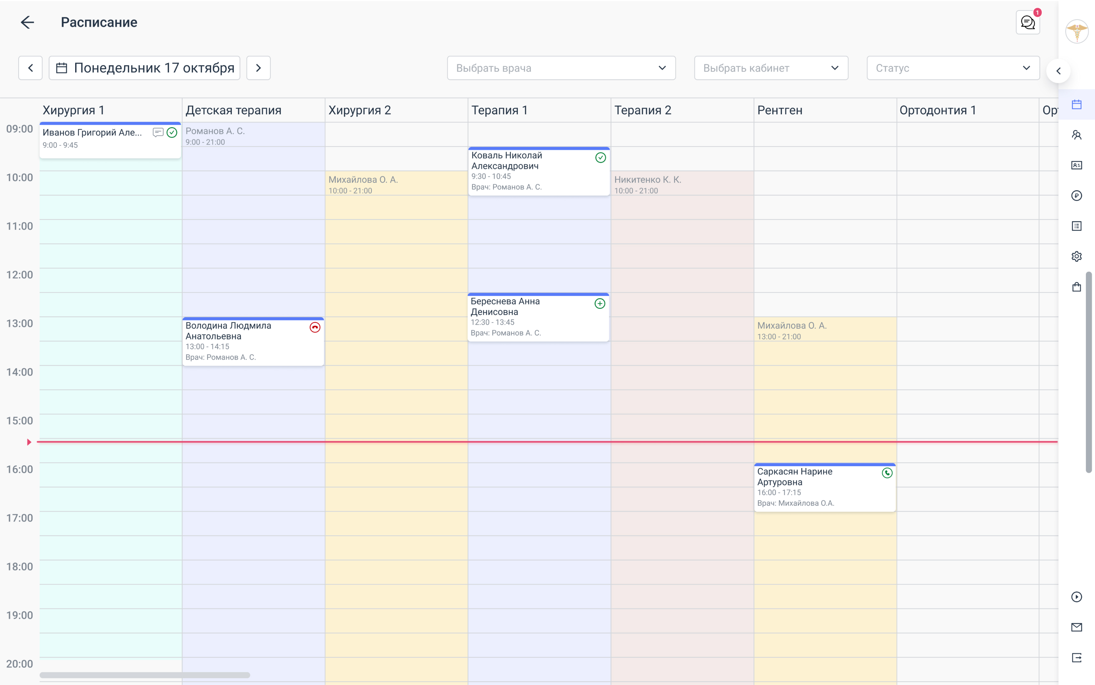Click phone icon on Саркасян Нарине appointment

pyautogui.click(x=887, y=473)
